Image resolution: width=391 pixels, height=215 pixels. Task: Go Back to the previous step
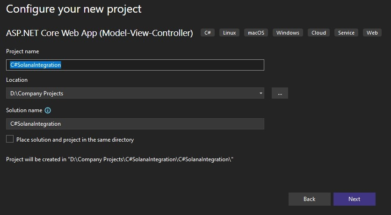310,199
